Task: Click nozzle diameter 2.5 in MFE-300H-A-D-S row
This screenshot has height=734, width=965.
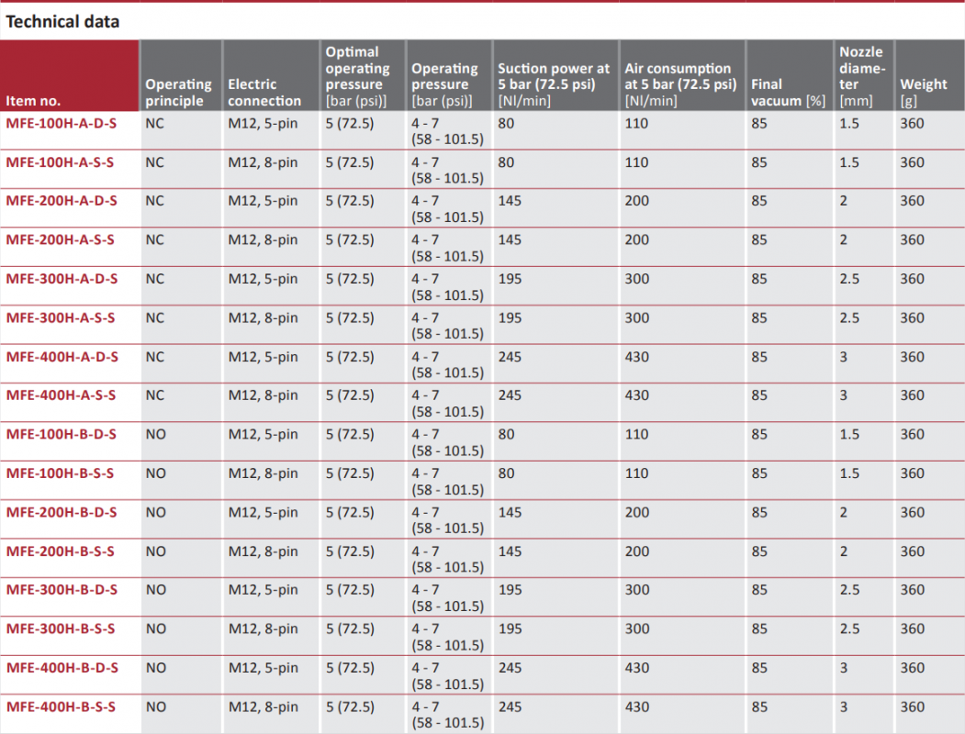Action: pos(849,279)
